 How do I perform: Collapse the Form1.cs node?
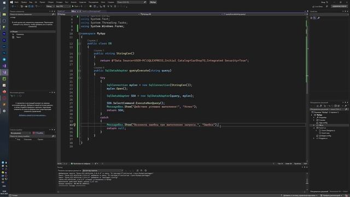[314, 128]
